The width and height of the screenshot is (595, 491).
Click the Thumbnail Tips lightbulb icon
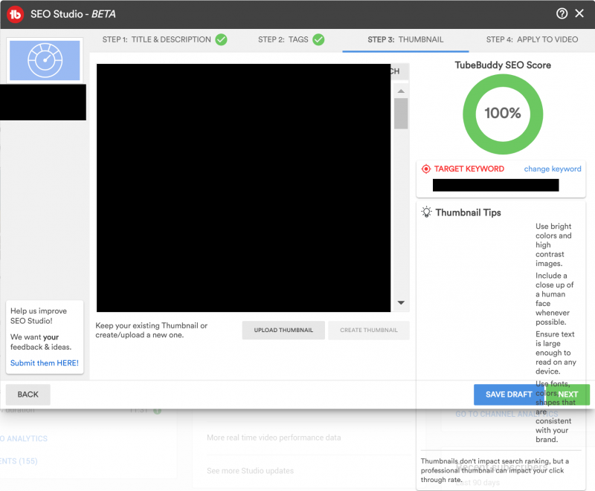[x=427, y=212]
